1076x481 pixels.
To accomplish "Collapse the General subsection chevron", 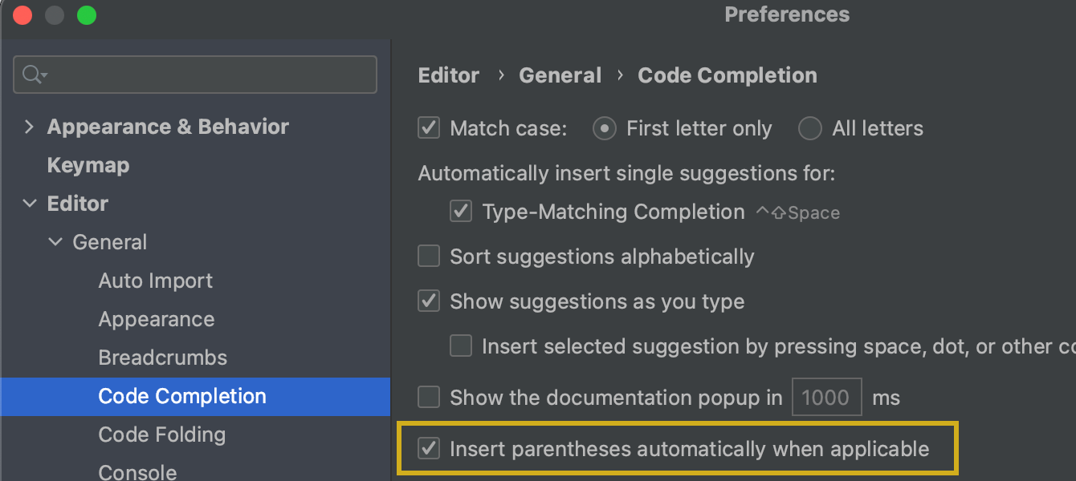I will pyautogui.click(x=55, y=242).
